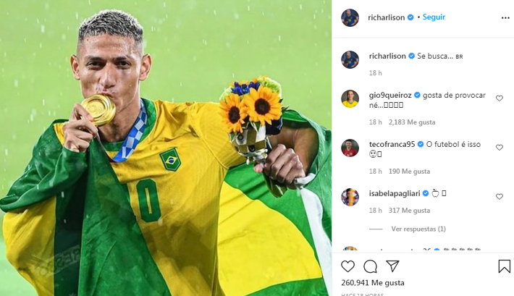This screenshot has height=296, width=514.
Task: Open gio9queiroz's profile avatar
Action: tap(350, 98)
